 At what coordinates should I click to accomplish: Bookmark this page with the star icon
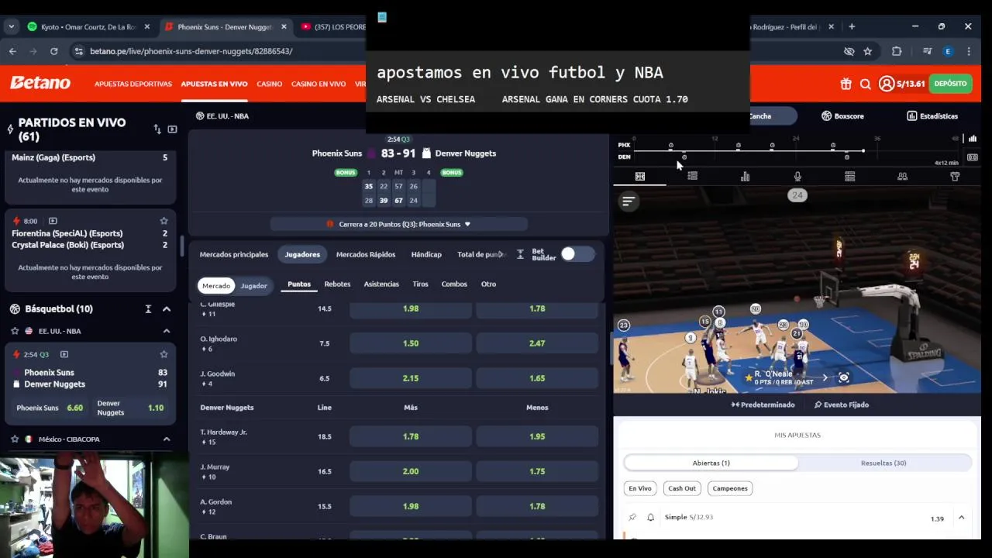(868, 51)
